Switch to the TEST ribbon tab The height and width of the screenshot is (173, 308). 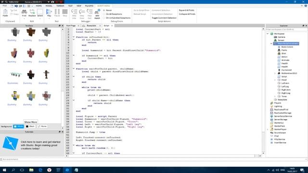tap(70, 6)
